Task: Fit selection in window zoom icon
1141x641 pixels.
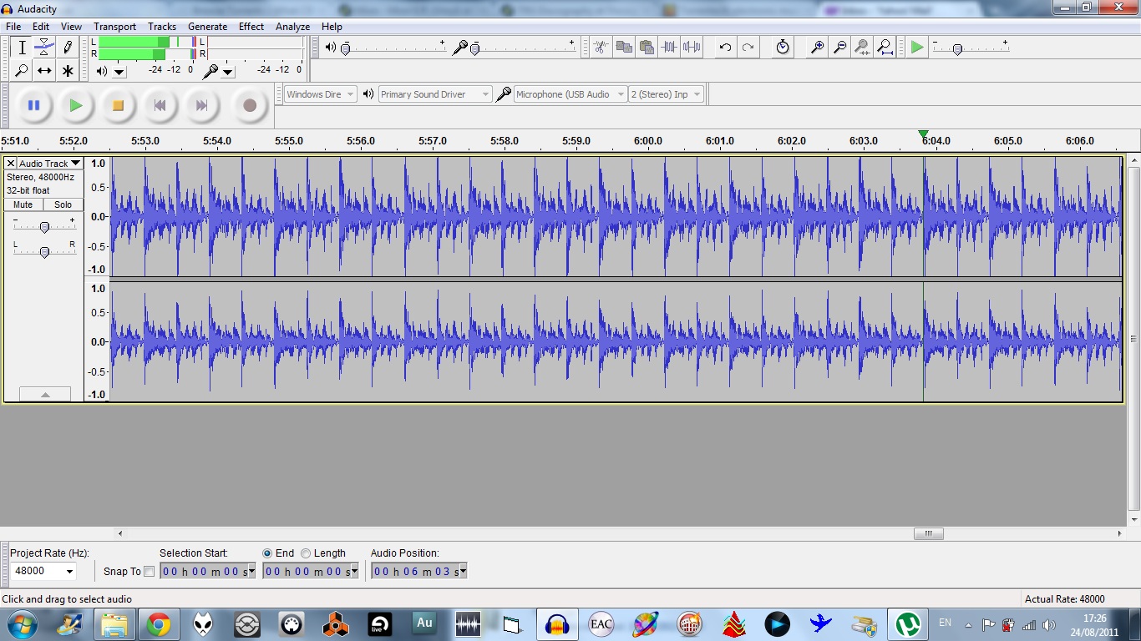Action: (x=863, y=47)
